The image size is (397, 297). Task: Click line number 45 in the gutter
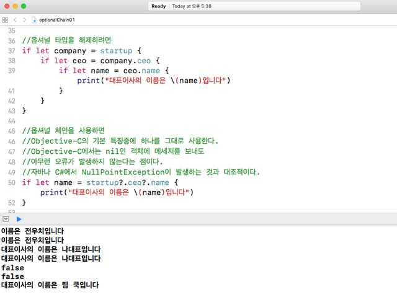pyautogui.click(x=12, y=131)
